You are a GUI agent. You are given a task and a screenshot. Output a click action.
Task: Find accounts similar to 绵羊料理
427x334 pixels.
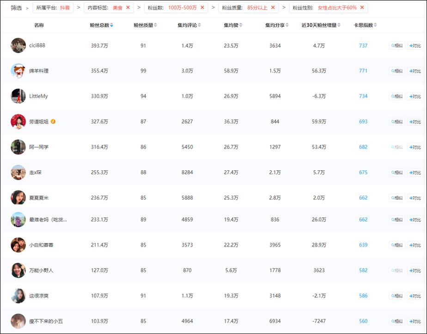coord(397,71)
